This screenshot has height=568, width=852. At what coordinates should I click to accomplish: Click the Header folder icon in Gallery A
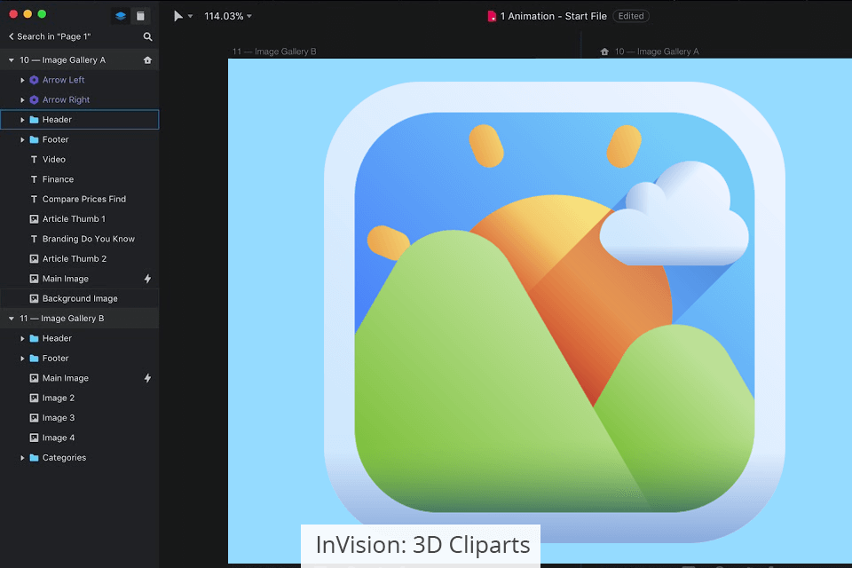click(34, 120)
